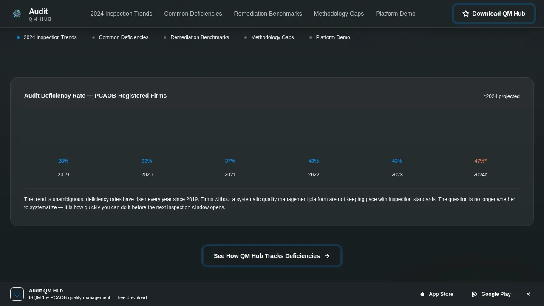Click the 2022 year label
This screenshot has height=306, width=544.
[x=314, y=175]
